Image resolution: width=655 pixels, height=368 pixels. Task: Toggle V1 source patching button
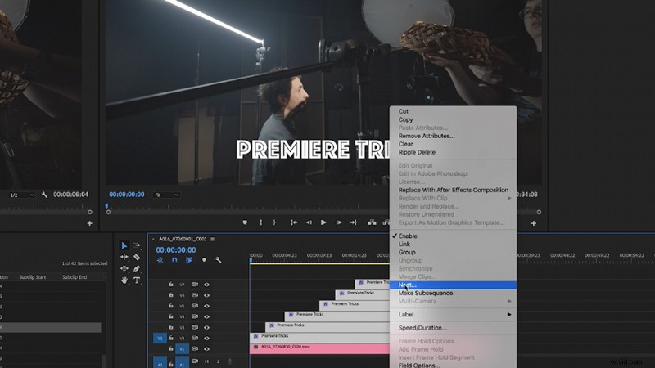click(x=160, y=339)
